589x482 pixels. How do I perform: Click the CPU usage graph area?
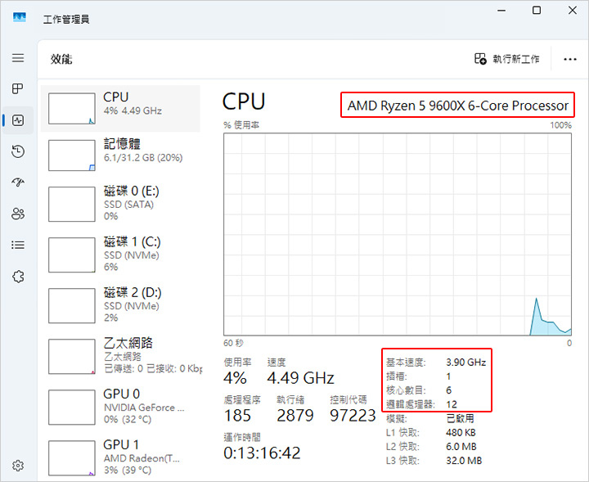(398, 234)
